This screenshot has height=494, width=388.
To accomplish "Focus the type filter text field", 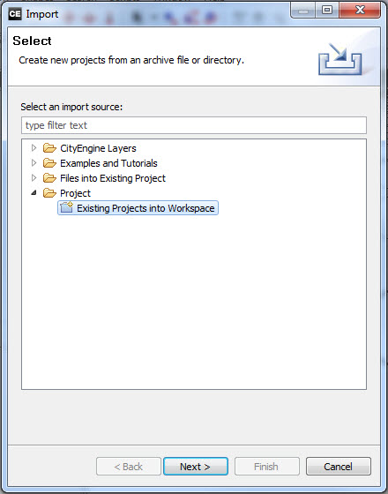I will (194, 125).
